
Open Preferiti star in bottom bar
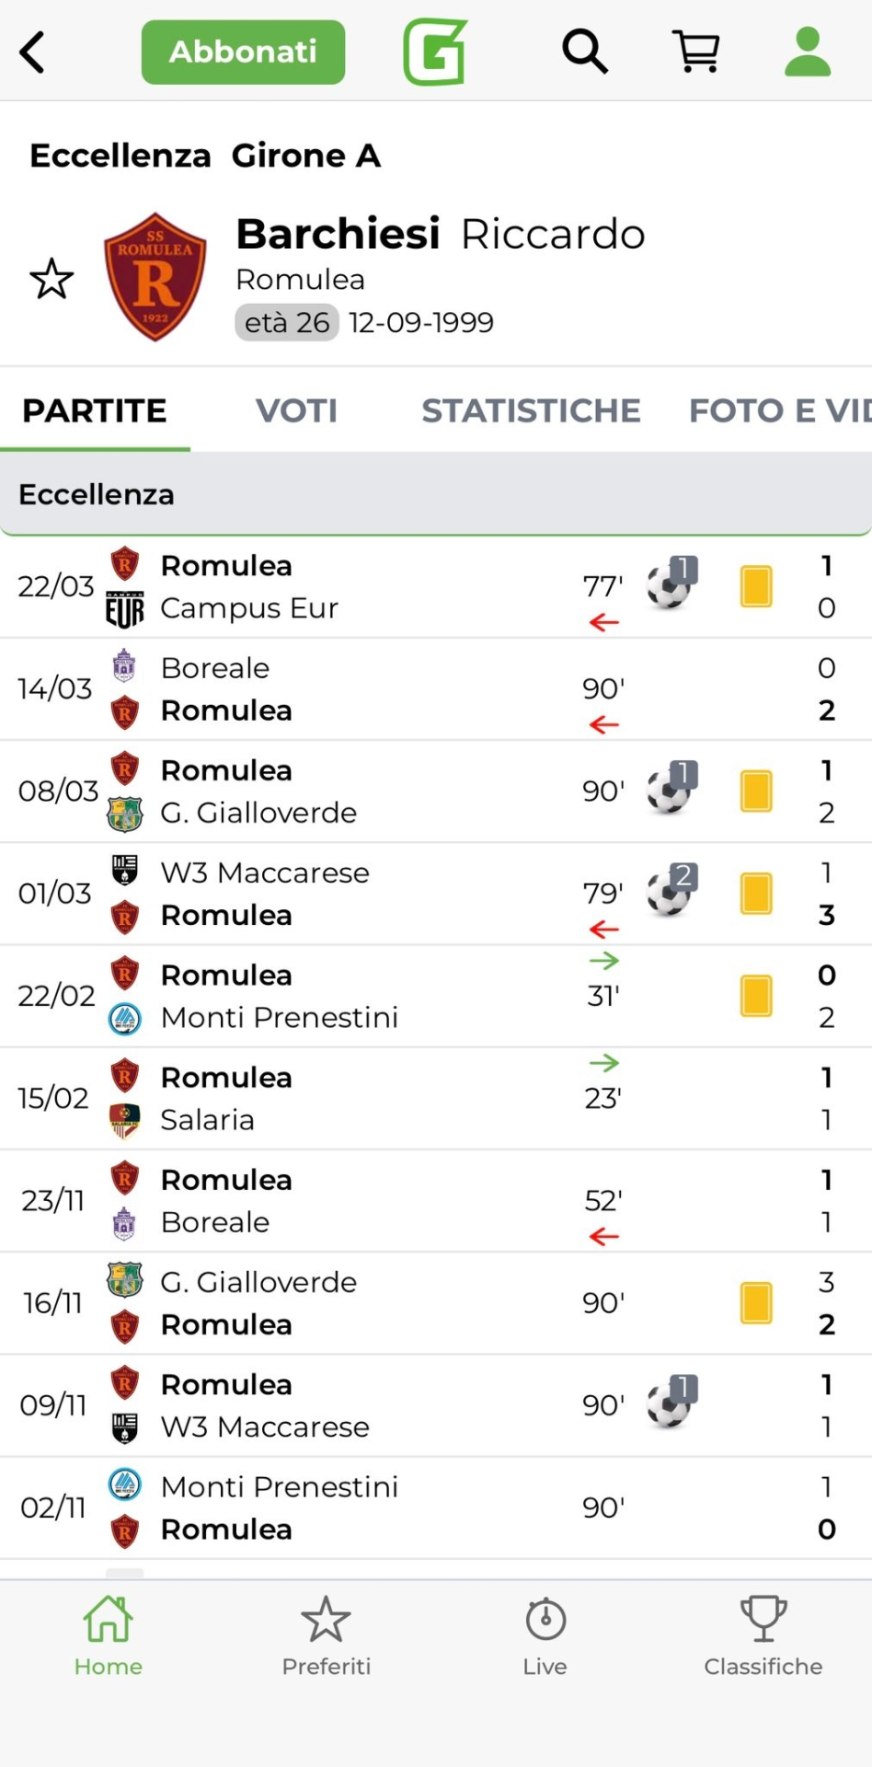point(326,1635)
